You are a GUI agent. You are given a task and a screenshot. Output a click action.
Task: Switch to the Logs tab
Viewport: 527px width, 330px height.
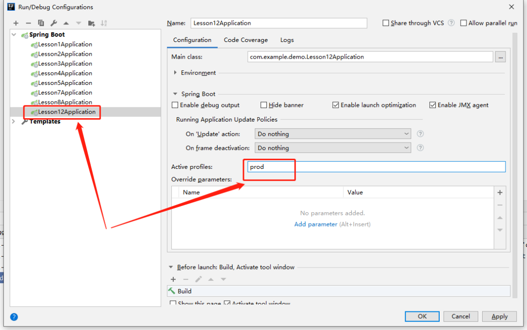pyautogui.click(x=287, y=40)
